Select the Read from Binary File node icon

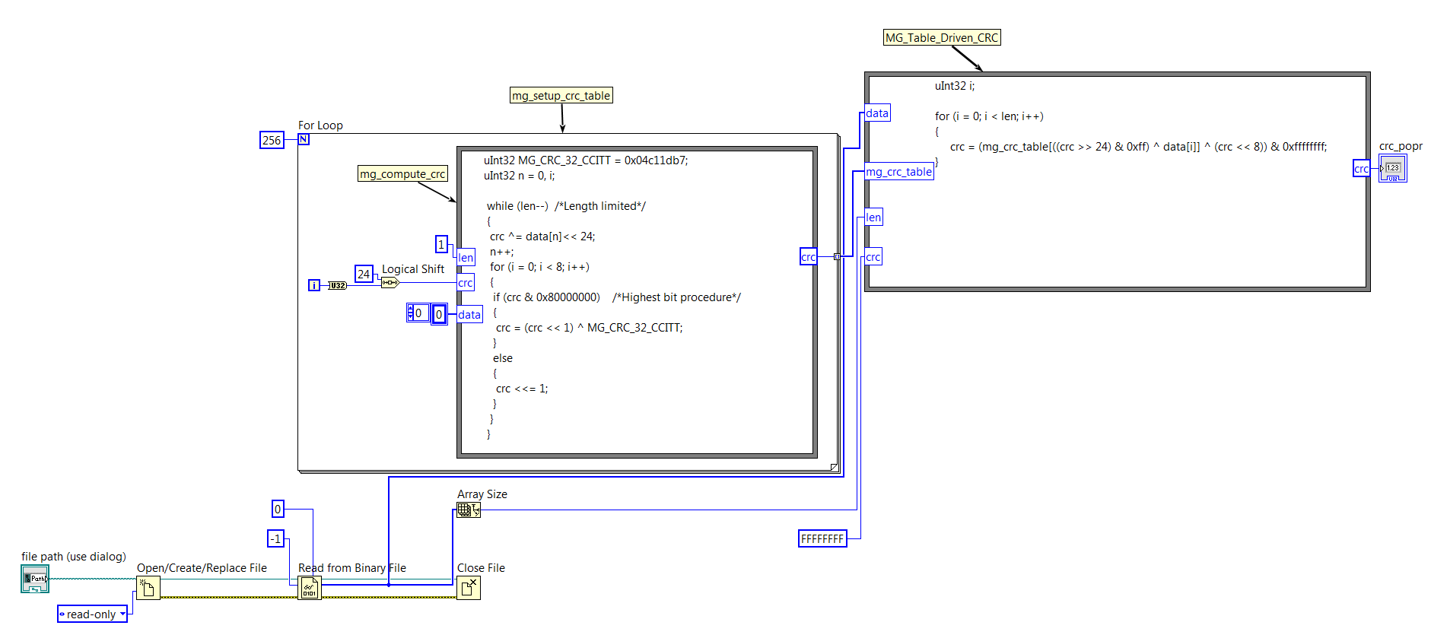tap(310, 588)
